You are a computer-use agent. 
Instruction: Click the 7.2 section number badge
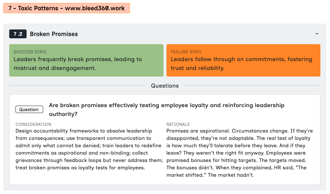[x=18, y=34]
